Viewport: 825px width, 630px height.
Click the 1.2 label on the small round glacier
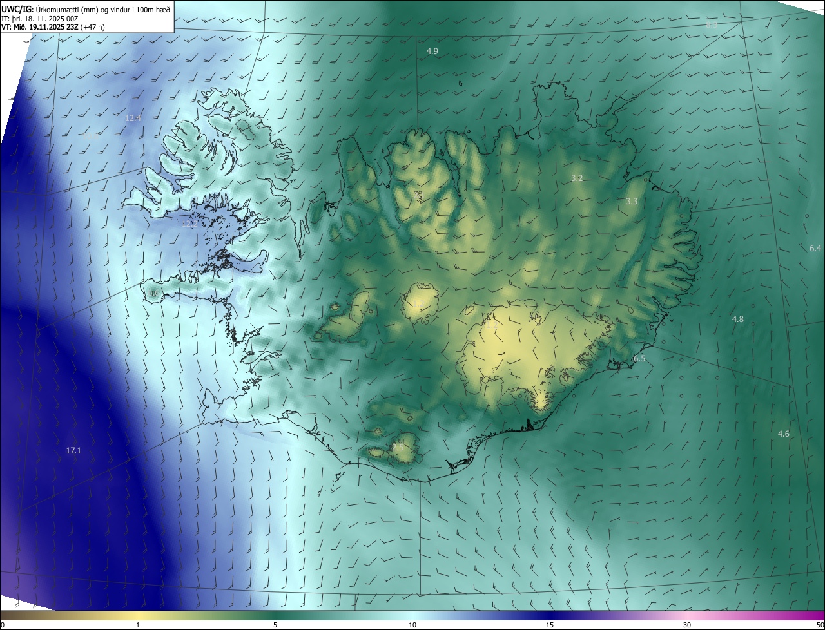[x=418, y=303]
